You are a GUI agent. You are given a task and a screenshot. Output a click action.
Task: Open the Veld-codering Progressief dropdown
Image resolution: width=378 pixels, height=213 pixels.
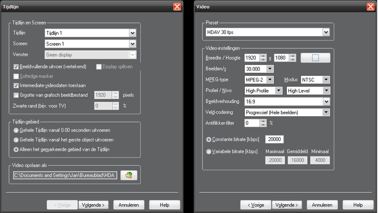click(x=326, y=112)
